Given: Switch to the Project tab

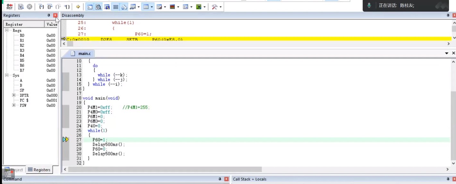Looking at the screenshot, I should click(14, 170).
